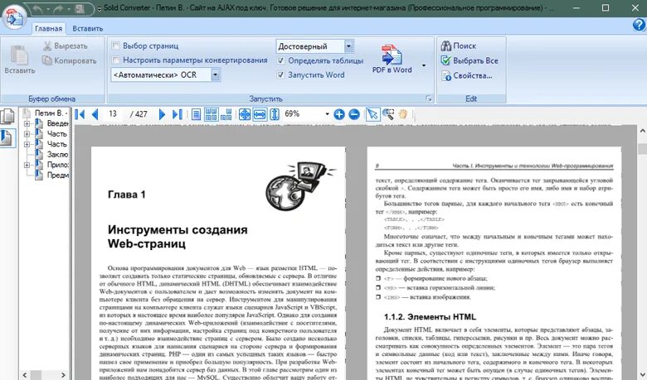Screen dimensions: 647x380
Task: Open the Запустить group dialog launcher
Action: pyautogui.click(x=428, y=99)
